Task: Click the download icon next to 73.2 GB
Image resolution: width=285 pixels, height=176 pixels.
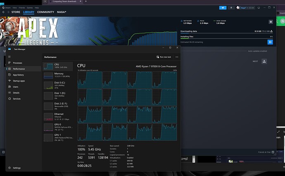Action: tap(271, 31)
